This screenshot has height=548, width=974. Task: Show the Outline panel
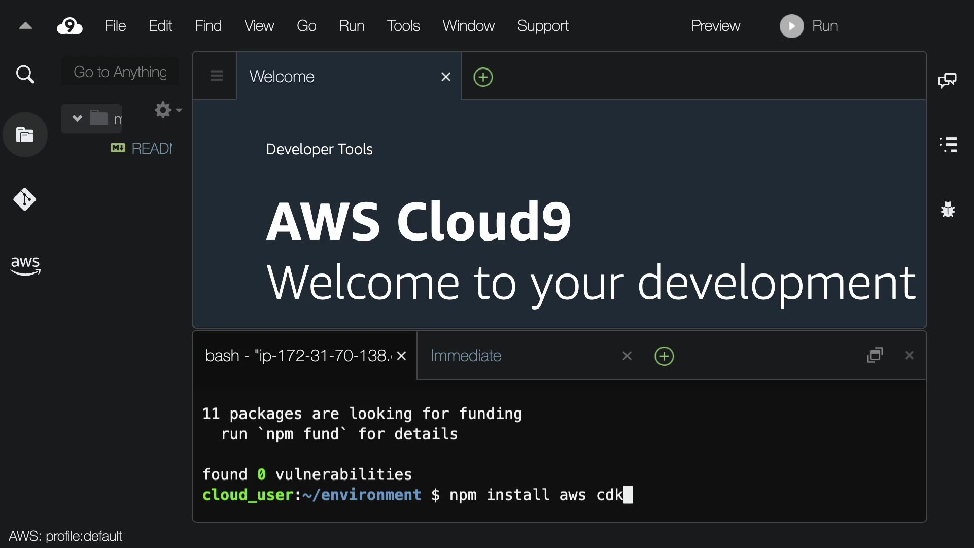click(x=948, y=145)
